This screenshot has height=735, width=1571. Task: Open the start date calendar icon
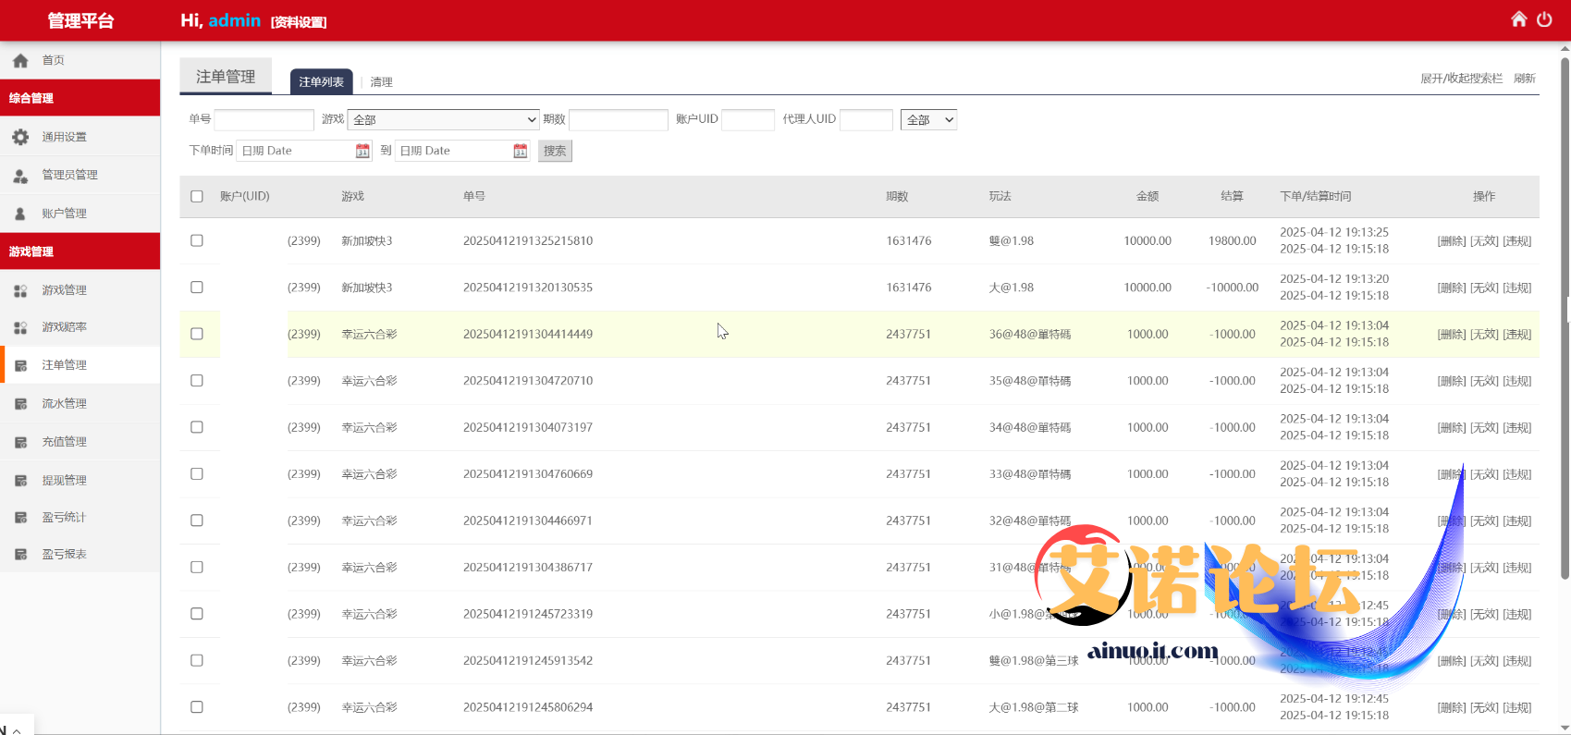[x=362, y=151]
